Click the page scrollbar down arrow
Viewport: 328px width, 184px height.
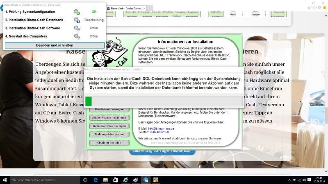326,171
